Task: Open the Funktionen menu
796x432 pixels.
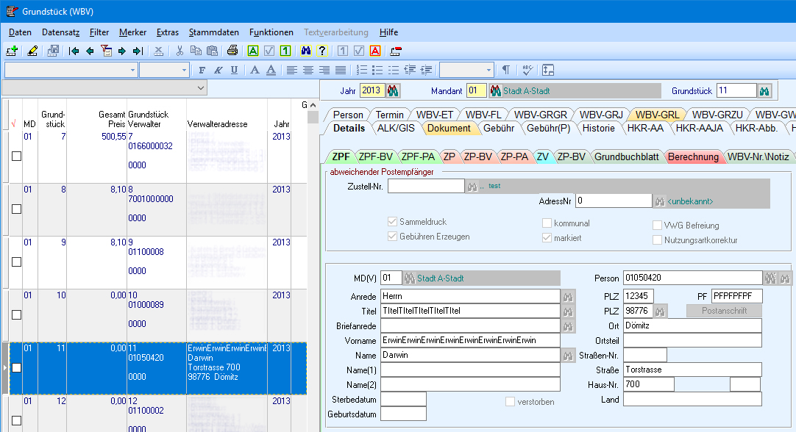Action: pos(271,32)
